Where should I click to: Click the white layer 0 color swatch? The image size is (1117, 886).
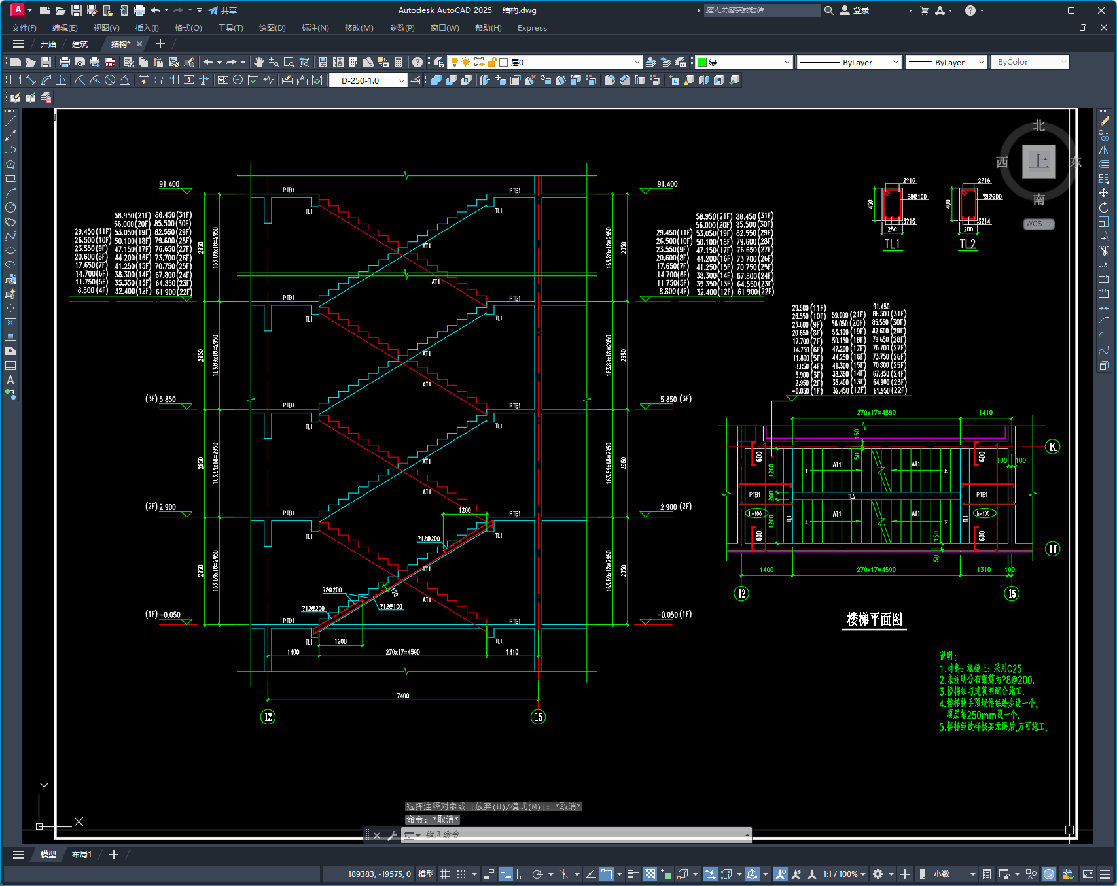pyautogui.click(x=504, y=62)
